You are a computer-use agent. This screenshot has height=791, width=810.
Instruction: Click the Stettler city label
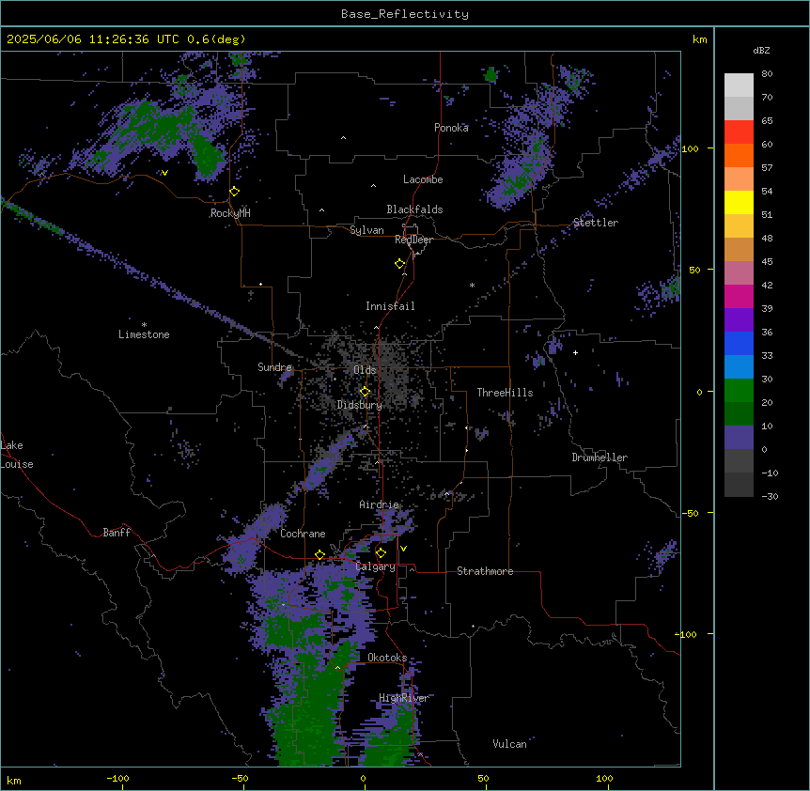click(596, 223)
